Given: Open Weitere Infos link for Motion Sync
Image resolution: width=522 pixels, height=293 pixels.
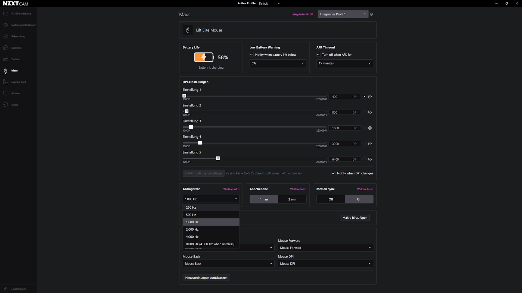Looking at the screenshot, I should coord(365,189).
